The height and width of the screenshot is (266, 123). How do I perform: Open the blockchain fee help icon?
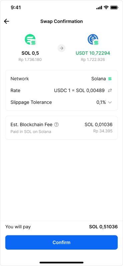[x=56, y=125]
